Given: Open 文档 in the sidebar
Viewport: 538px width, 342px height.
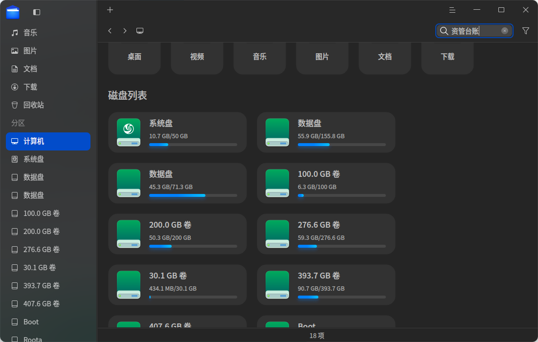Looking at the screenshot, I should coord(48,69).
